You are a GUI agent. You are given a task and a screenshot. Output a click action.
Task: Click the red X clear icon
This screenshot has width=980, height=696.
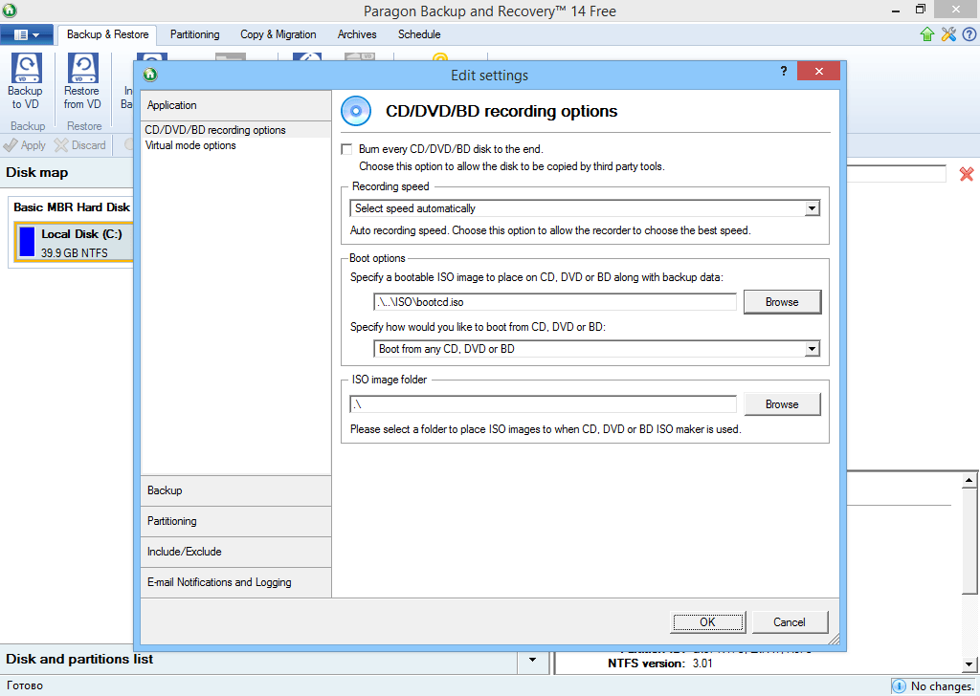pyautogui.click(x=966, y=174)
